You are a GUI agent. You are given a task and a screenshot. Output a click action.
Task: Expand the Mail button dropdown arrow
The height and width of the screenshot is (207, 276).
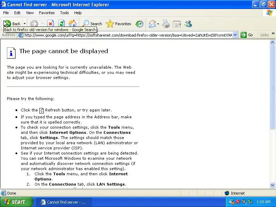[x=158, y=24]
